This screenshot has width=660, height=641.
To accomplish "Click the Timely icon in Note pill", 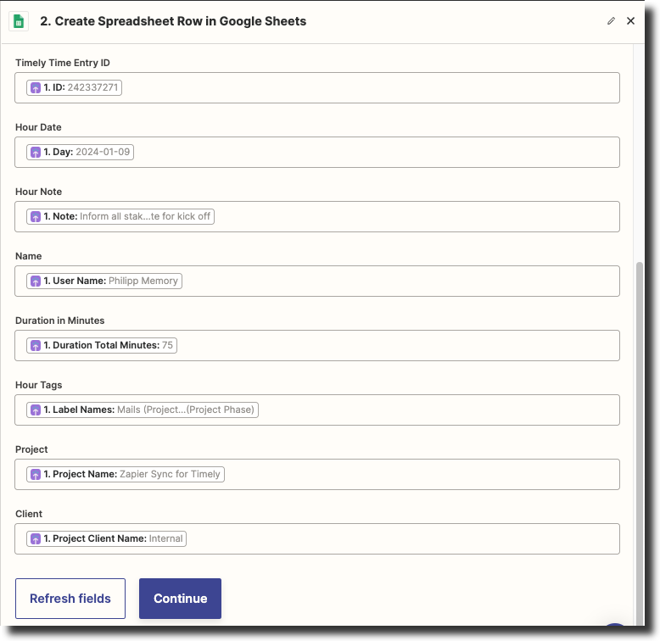I will [x=35, y=217].
